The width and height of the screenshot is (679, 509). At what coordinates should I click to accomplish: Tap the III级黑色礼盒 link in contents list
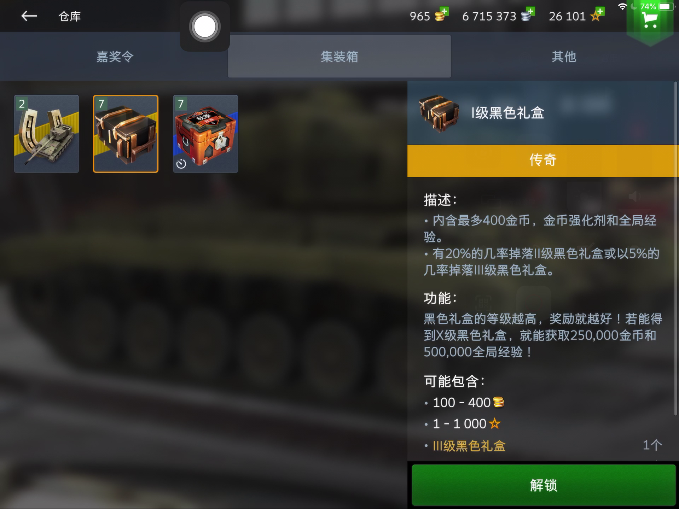coord(469,446)
